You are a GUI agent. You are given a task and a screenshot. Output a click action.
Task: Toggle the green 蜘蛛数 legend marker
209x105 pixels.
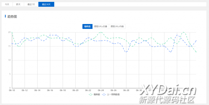(x=91, y=94)
